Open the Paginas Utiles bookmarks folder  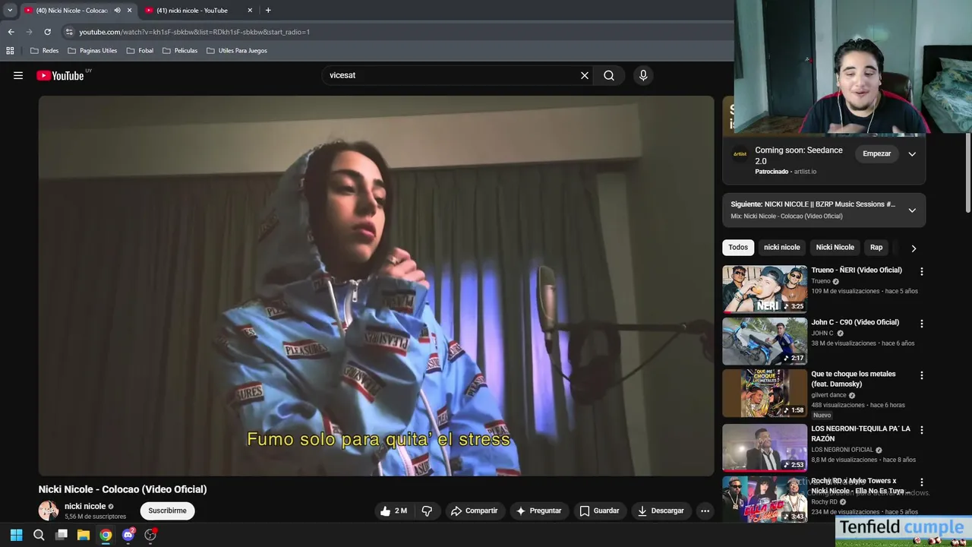pyautogui.click(x=93, y=51)
